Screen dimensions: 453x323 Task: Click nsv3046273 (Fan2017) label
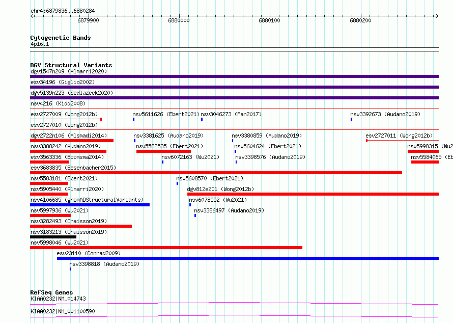point(231,114)
